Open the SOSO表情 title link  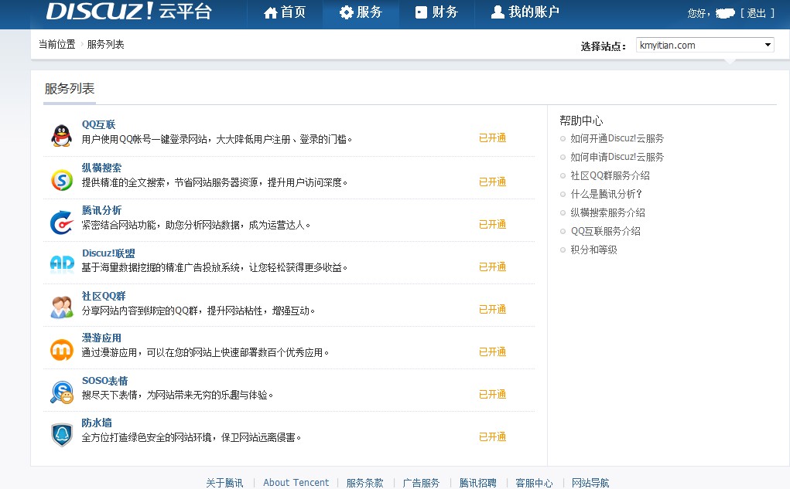click(104, 380)
